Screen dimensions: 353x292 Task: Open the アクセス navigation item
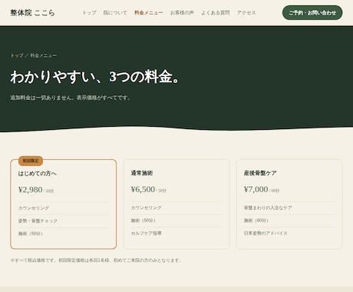click(246, 12)
